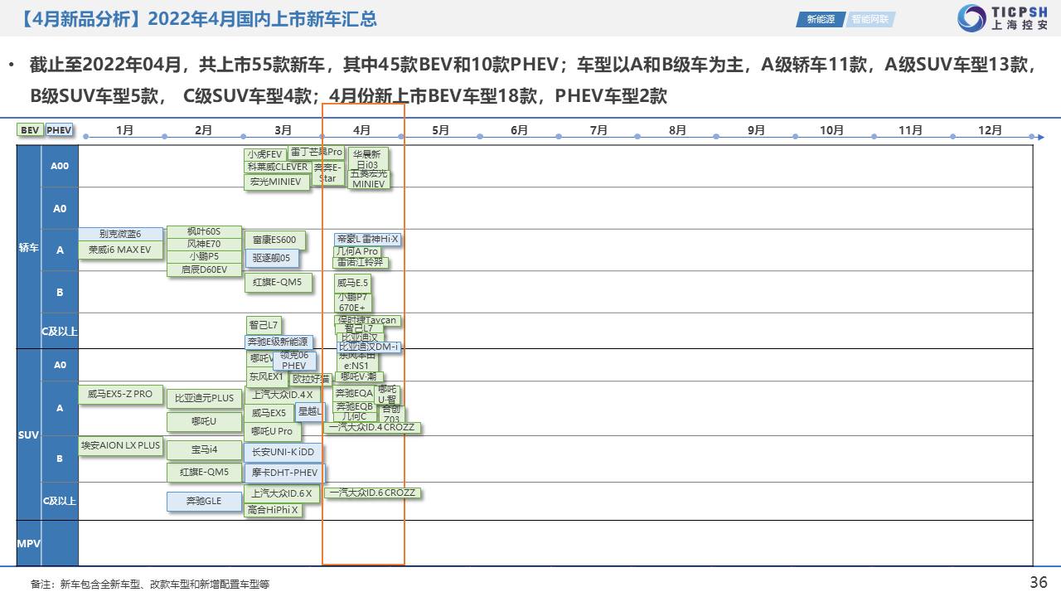Select the 4月 month label on the timeline
Viewport: 1061px width, 597px height.
(361, 130)
